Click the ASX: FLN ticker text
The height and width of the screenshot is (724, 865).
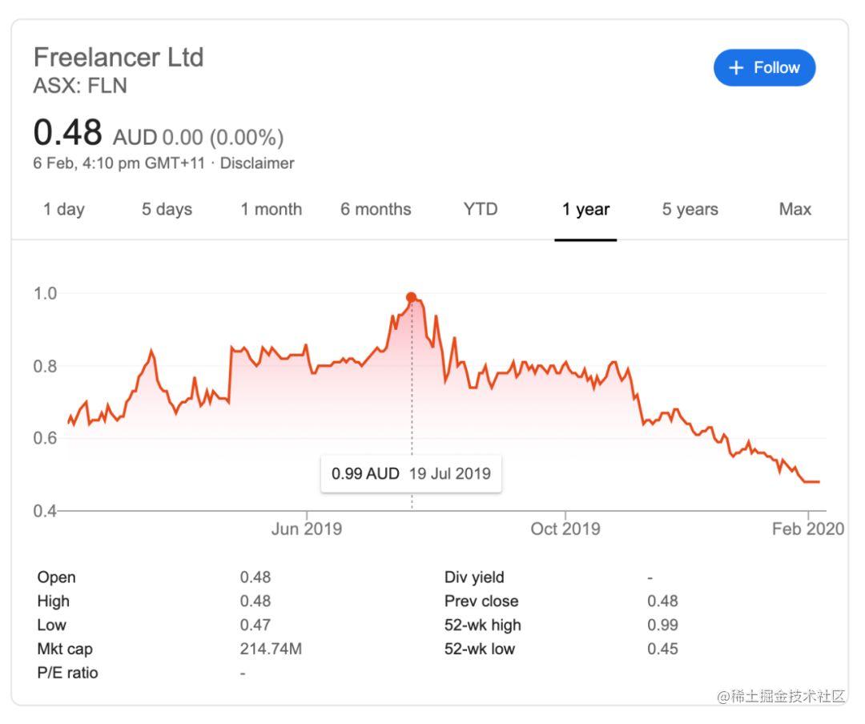(81, 86)
